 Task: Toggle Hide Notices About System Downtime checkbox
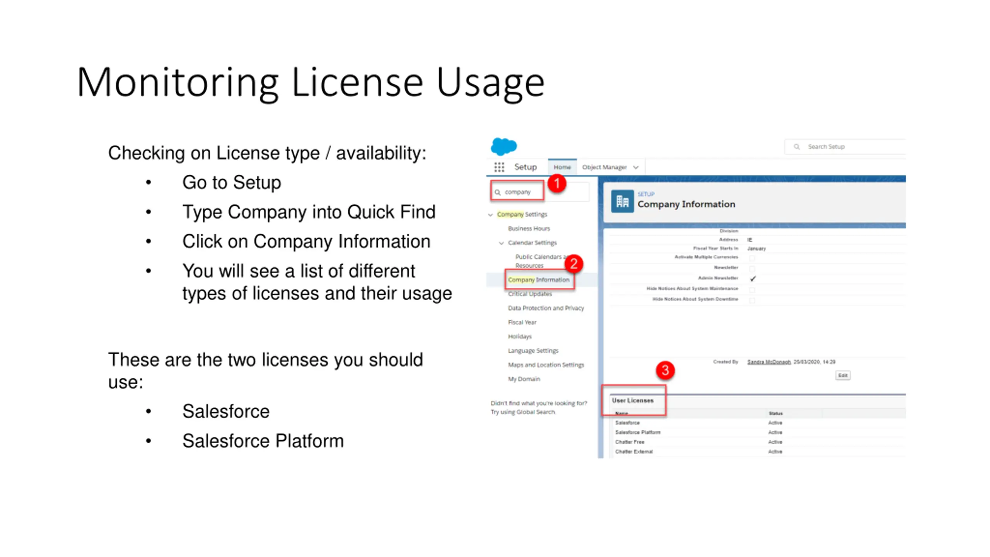tap(752, 300)
